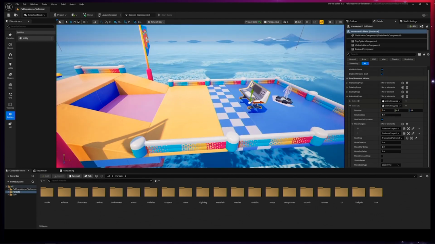Select the Rotate gizmo tool
This screenshot has width=435, height=244.
point(74,22)
